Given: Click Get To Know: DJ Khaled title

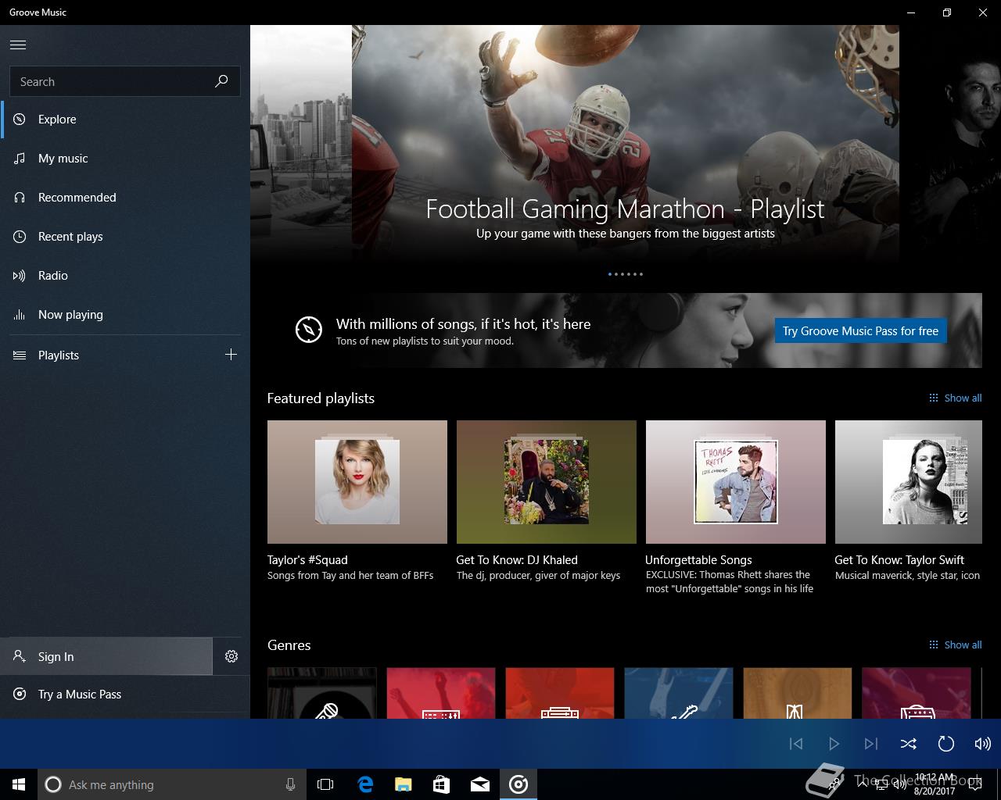Looking at the screenshot, I should tap(517, 559).
